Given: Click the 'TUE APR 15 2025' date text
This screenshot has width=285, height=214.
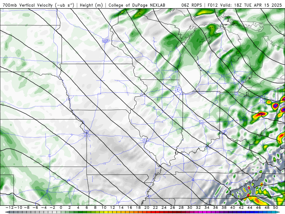Looking at the screenshot, I should click(263, 5).
